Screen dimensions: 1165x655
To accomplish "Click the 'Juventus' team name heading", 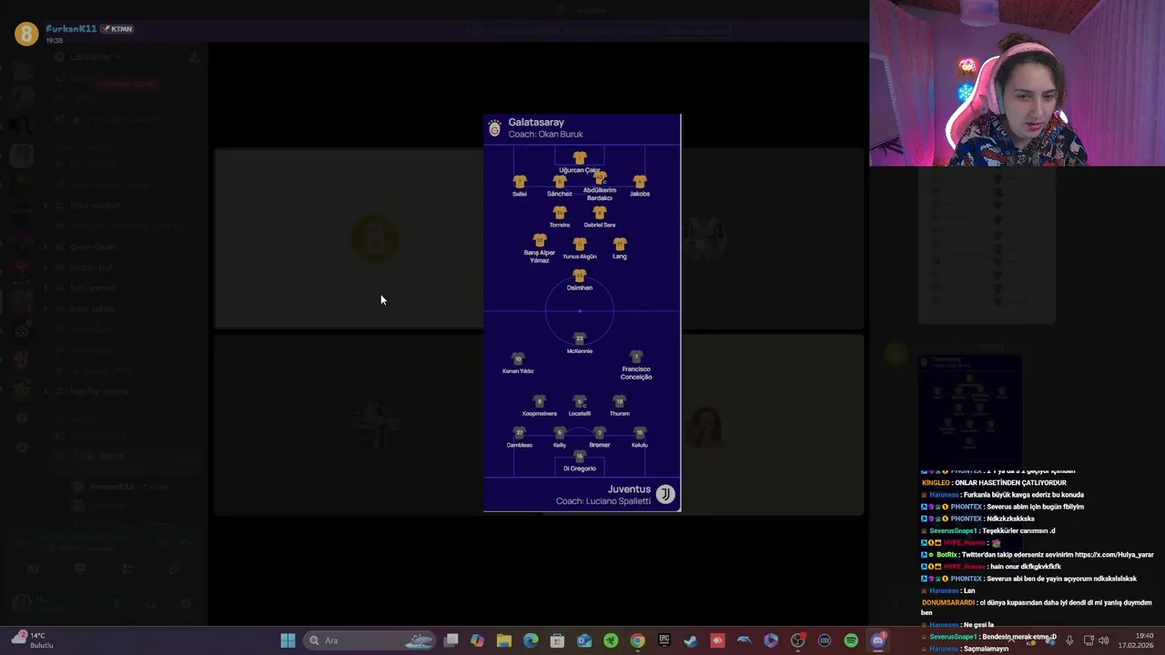I will pyautogui.click(x=630, y=489).
